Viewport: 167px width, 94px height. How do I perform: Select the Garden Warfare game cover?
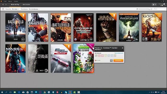83,58
